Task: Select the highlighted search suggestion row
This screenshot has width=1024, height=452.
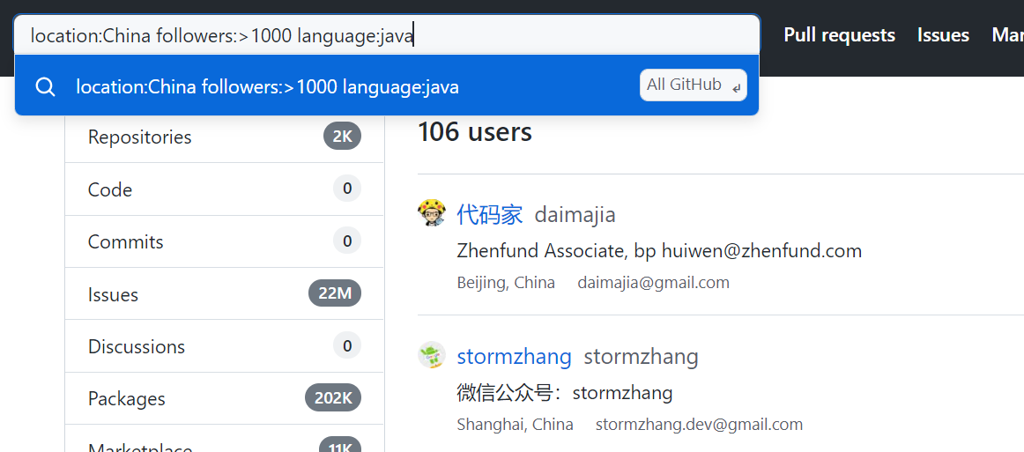Action: click(x=387, y=85)
